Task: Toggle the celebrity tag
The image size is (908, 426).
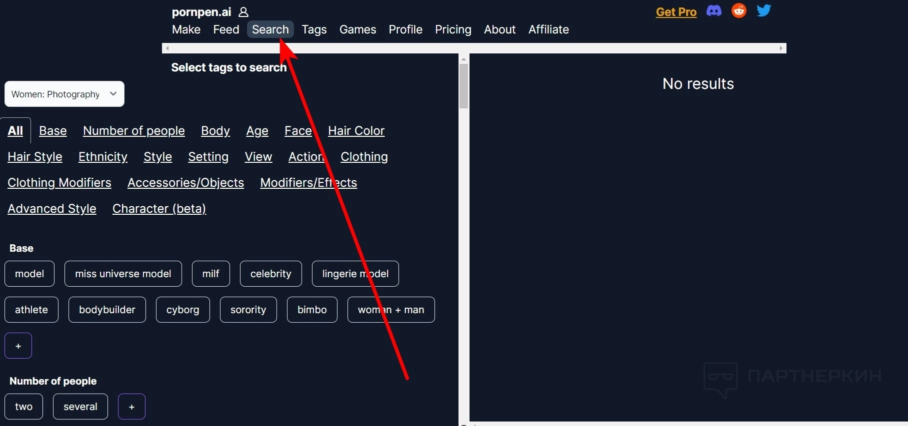Action: 271,274
